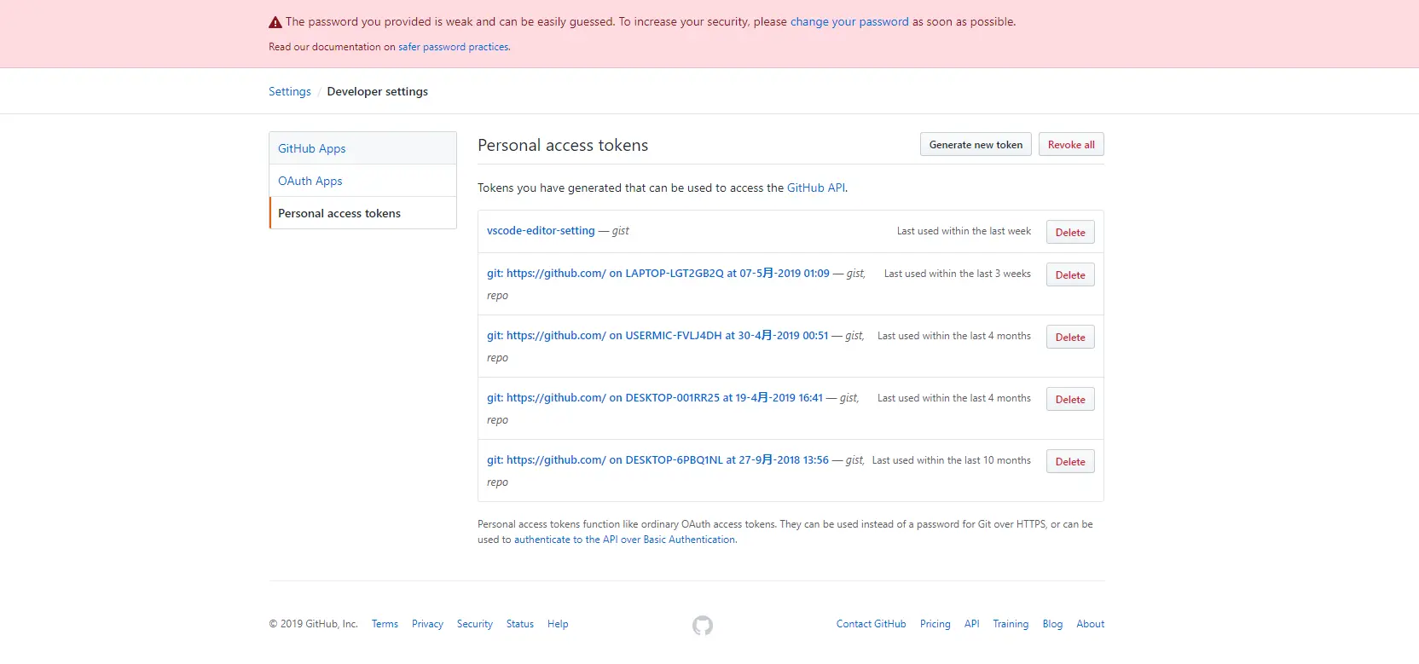Viewport: 1419px width, 664px height.
Task: Delete the vscode-editor-setting token
Action: pos(1070,233)
